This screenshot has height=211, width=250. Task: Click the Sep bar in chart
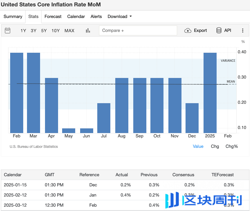click(x=140, y=106)
